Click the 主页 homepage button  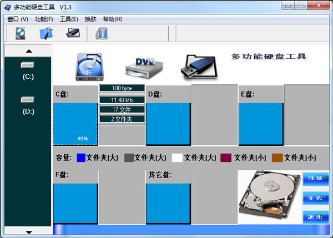point(316,198)
